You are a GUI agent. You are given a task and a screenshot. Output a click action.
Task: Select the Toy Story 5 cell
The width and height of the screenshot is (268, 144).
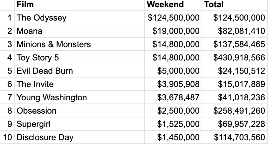pos(79,57)
